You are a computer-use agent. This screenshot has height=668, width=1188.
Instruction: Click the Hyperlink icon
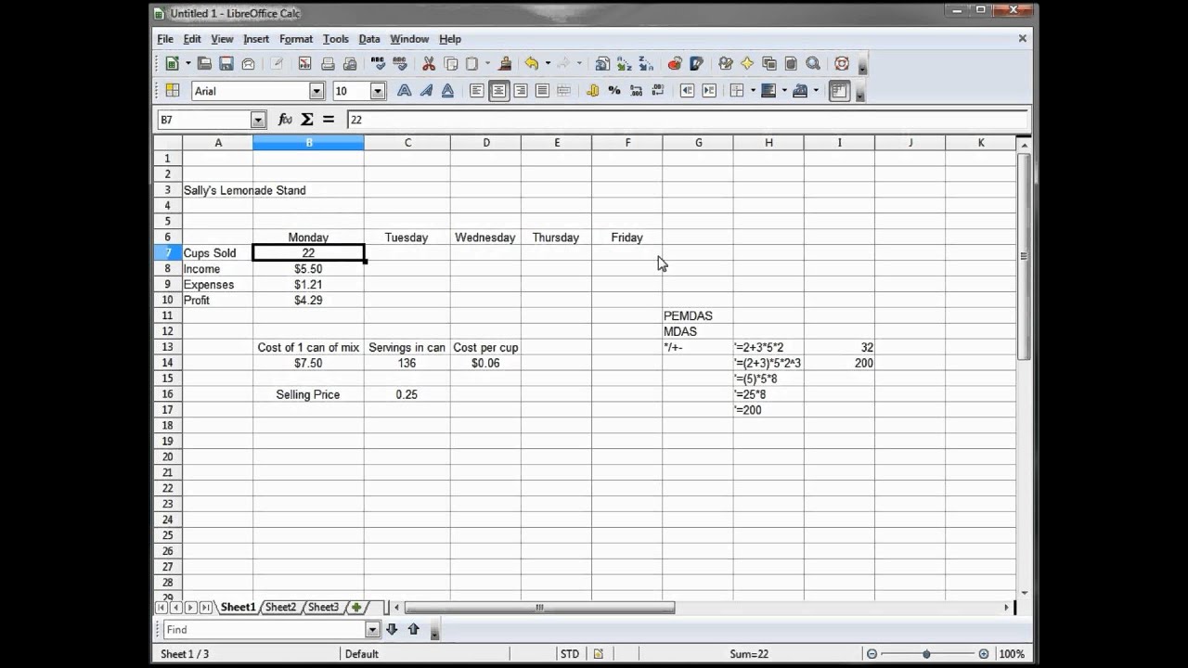[x=602, y=64]
